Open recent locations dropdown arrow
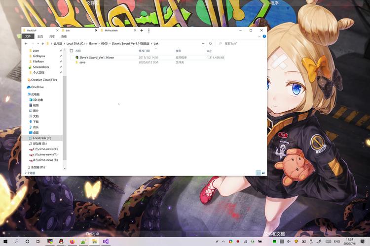370x246 pixels. click(38, 44)
